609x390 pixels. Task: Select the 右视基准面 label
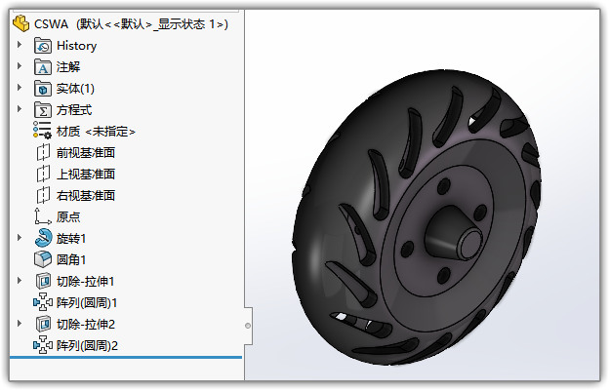(86, 195)
